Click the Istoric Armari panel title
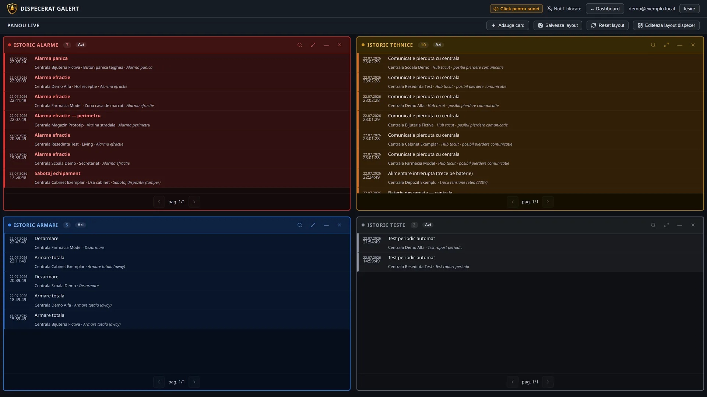 [36, 225]
